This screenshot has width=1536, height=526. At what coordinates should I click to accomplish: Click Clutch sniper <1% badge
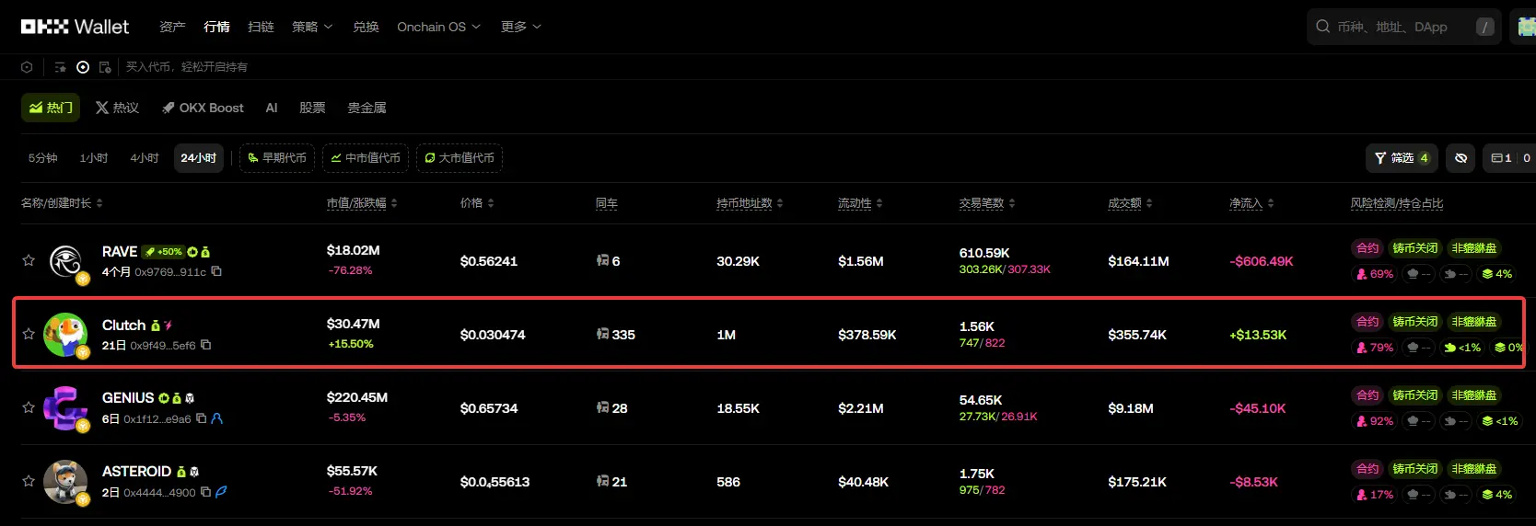tap(1462, 348)
